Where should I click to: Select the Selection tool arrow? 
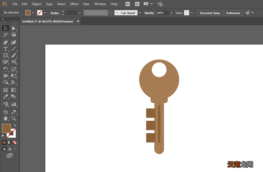6,28
